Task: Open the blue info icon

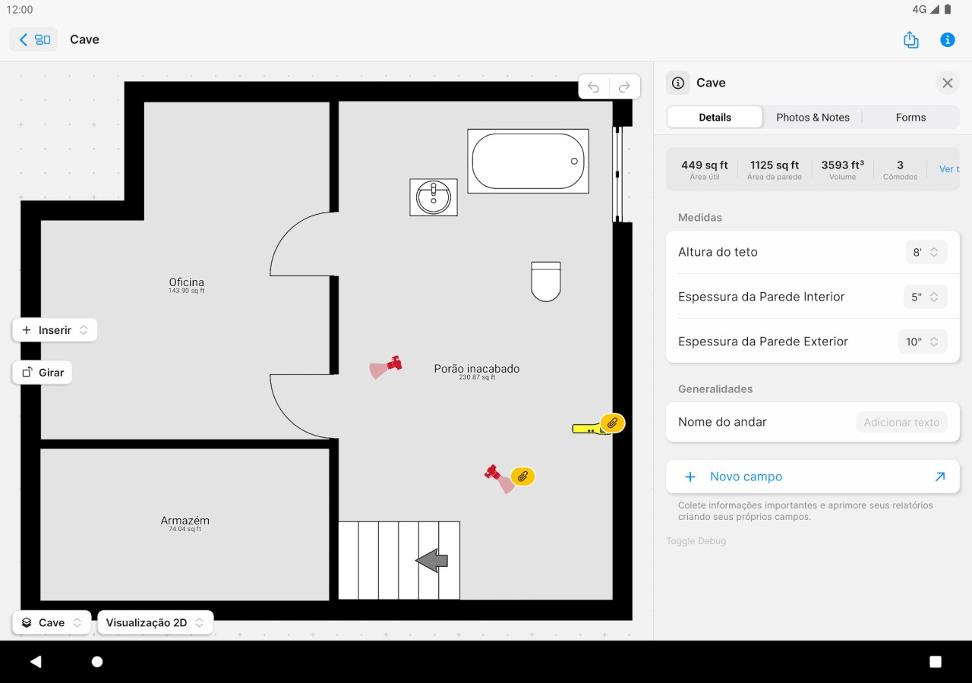Action: 947,40
